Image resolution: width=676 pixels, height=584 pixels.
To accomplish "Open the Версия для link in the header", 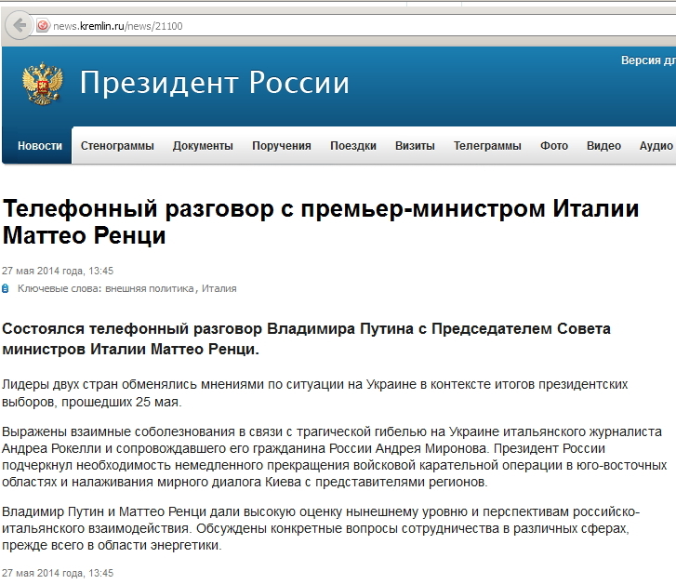I will point(648,60).
